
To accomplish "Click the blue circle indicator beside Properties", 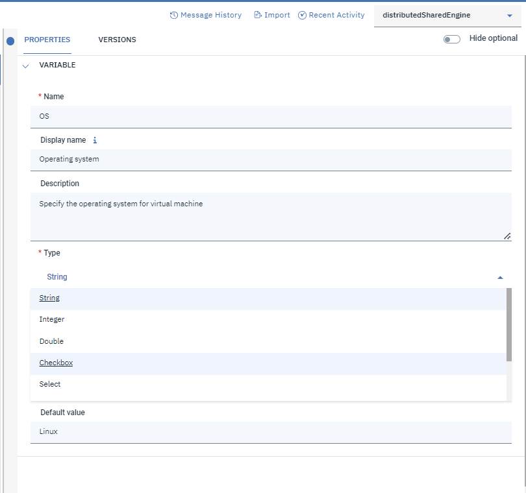I will coord(10,41).
